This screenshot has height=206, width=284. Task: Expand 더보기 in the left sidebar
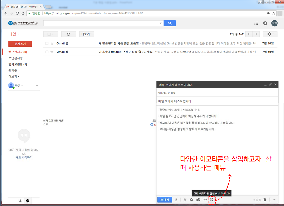(x=14, y=76)
